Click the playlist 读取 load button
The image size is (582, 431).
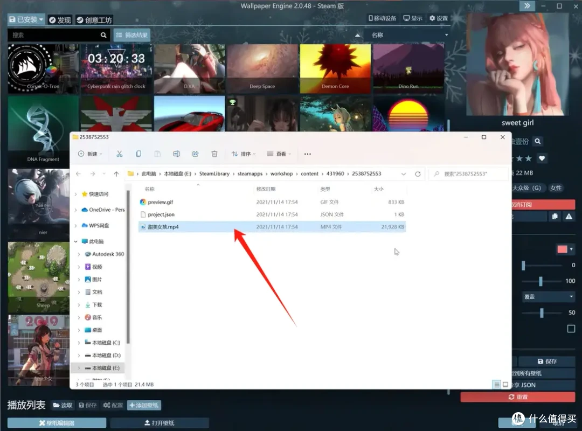tap(63, 405)
